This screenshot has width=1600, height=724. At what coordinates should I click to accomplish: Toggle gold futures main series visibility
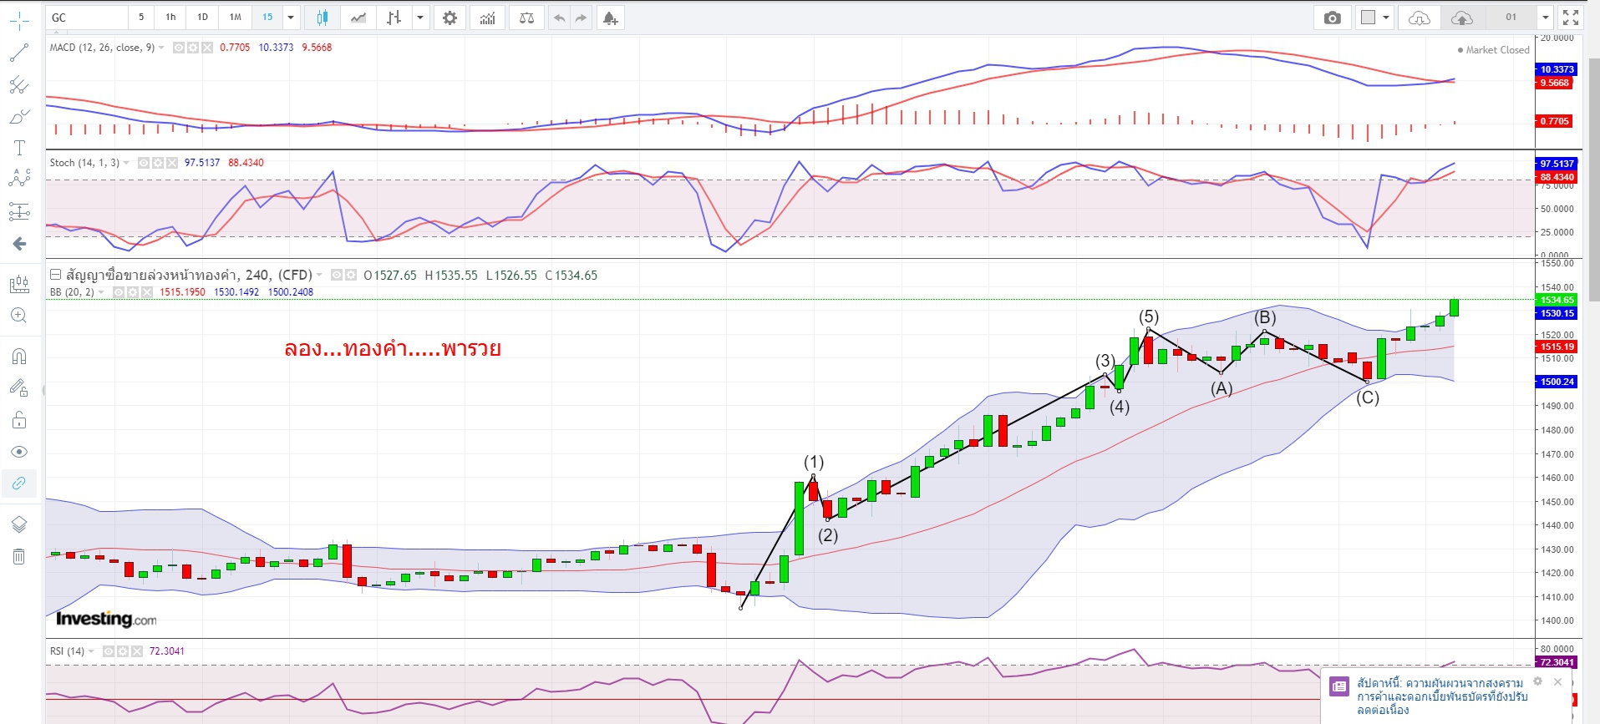337,275
